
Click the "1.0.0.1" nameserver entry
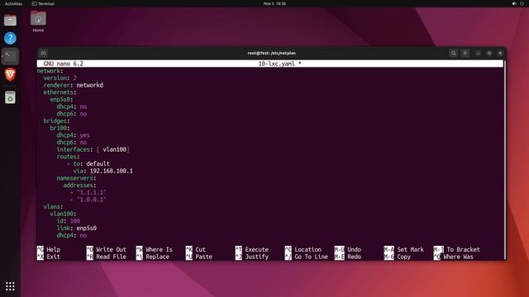click(91, 200)
